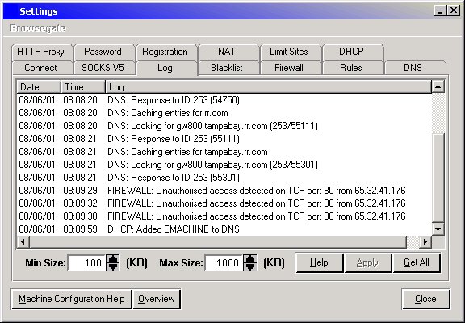
Task: Close Settings window with X icon
Action: pos(454,11)
